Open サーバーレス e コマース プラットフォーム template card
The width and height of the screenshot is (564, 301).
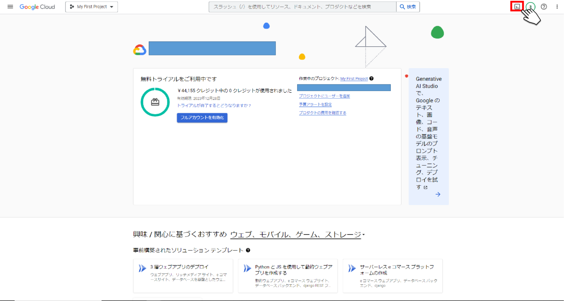point(392,276)
